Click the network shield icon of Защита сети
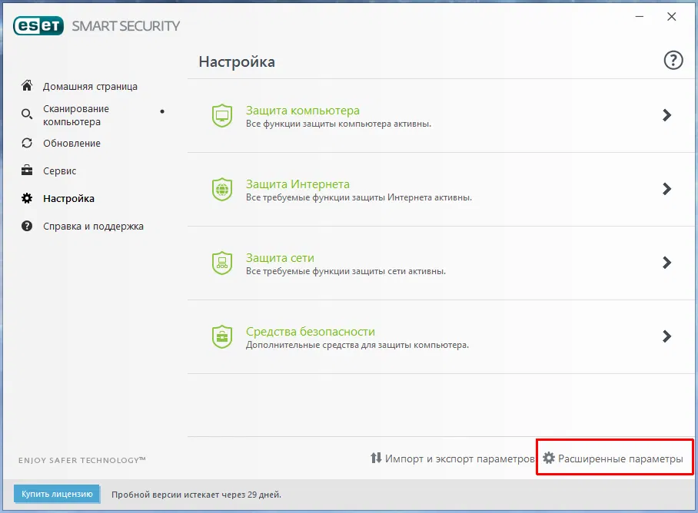The width and height of the screenshot is (698, 513). pos(222,263)
